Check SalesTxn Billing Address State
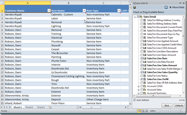 pyautogui.click(x=142, y=24)
